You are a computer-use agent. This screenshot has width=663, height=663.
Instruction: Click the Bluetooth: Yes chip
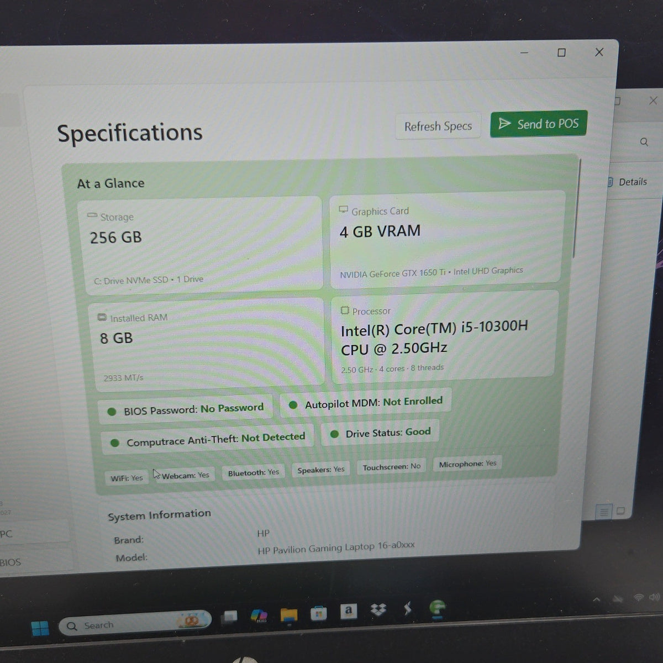point(254,472)
